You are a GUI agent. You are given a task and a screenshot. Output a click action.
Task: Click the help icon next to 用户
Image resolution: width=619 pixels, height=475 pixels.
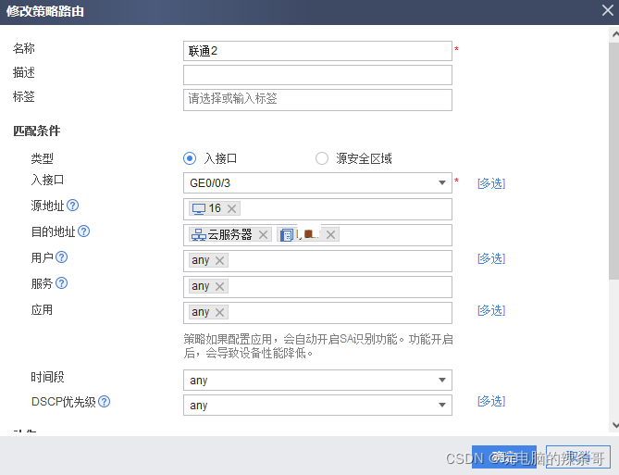62,257
